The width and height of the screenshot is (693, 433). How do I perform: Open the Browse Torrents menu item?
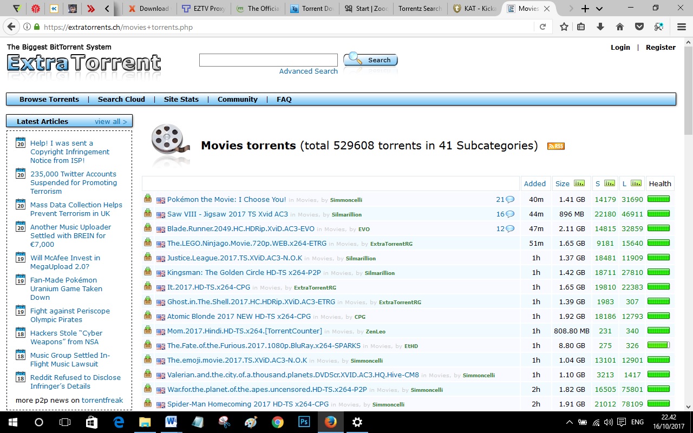pyautogui.click(x=49, y=100)
